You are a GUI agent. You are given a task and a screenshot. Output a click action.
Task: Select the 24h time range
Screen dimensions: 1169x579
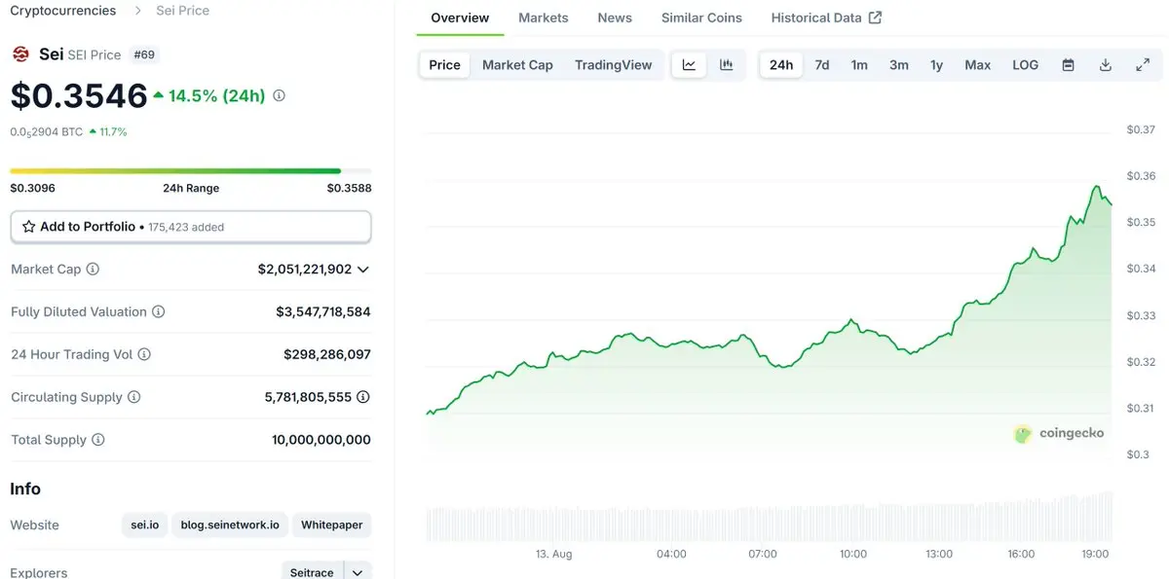(x=781, y=65)
